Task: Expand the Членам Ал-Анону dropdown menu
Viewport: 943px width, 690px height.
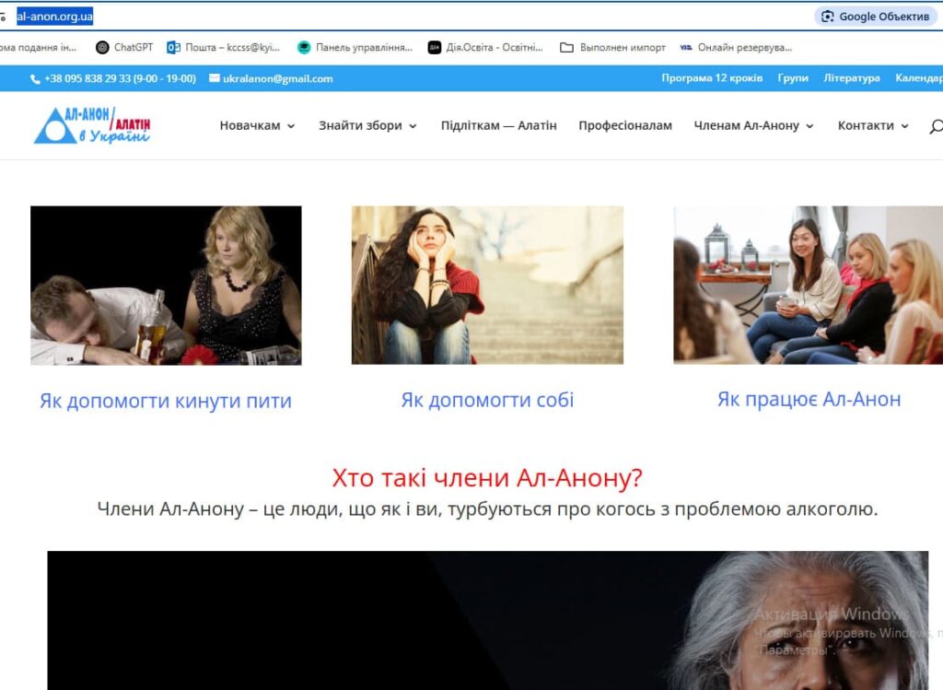Action: pyautogui.click(x=753, y=125)
